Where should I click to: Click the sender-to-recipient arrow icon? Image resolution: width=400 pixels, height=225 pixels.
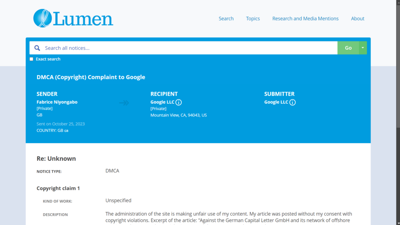coord(124,103)
